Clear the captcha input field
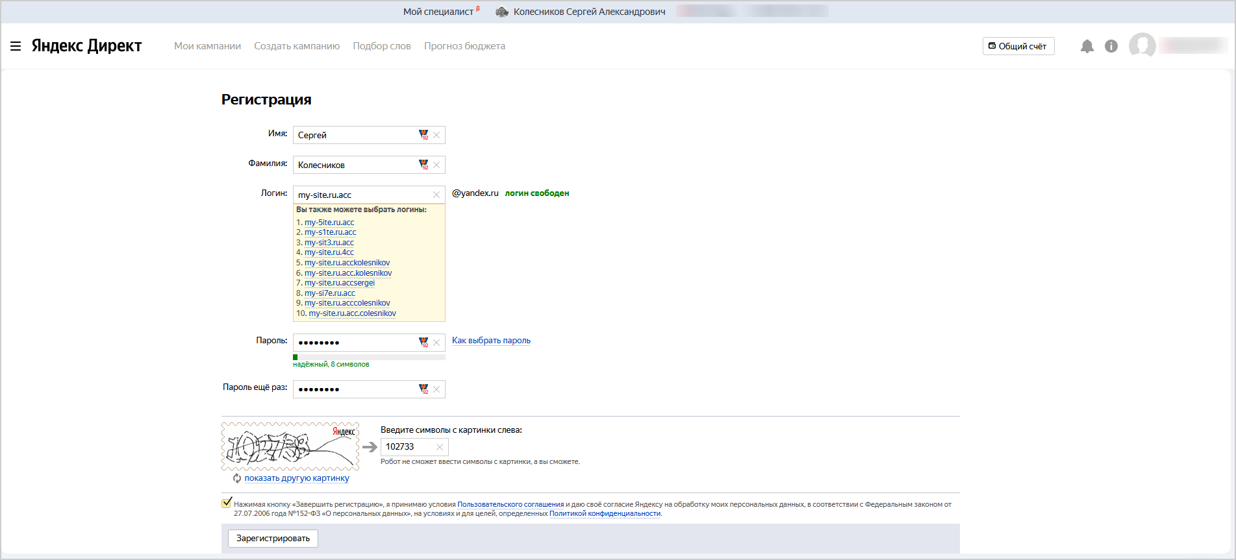 pos(440,446)
